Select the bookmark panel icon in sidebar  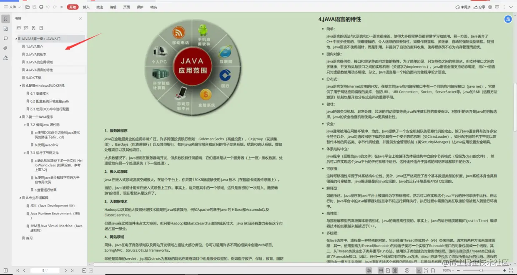click(5, 19)
